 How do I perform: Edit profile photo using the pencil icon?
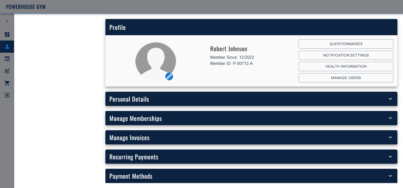pos(169,77)
